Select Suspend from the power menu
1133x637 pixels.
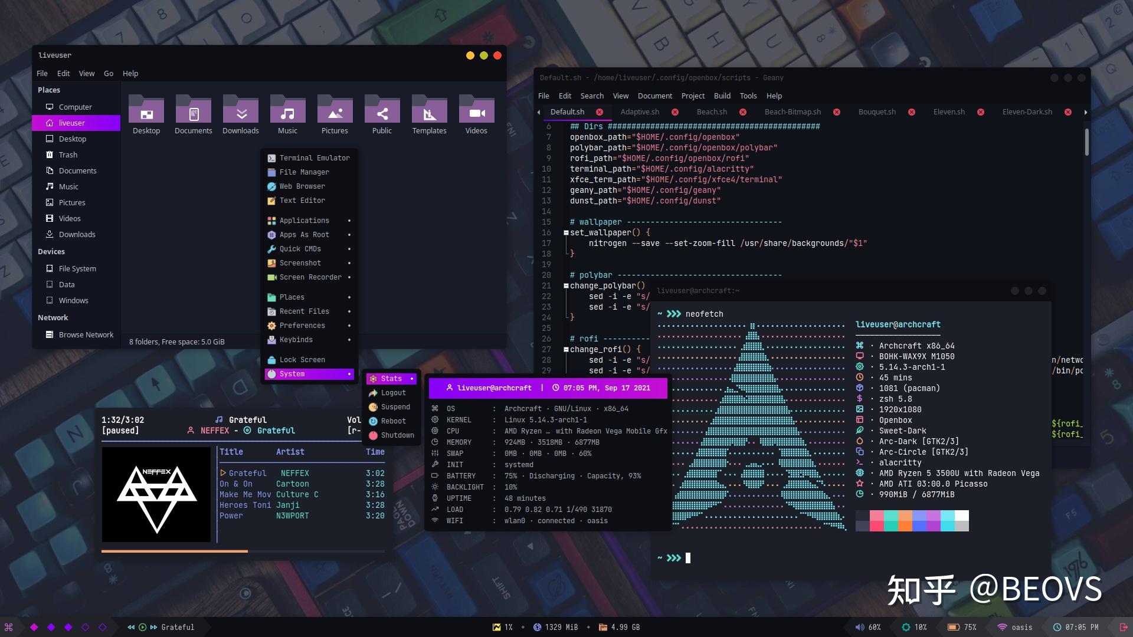click(x=394, y=406)
